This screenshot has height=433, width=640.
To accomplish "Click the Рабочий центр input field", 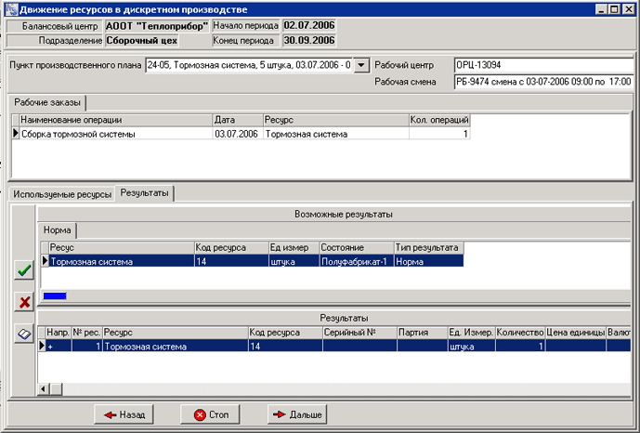I will (542, 66).
